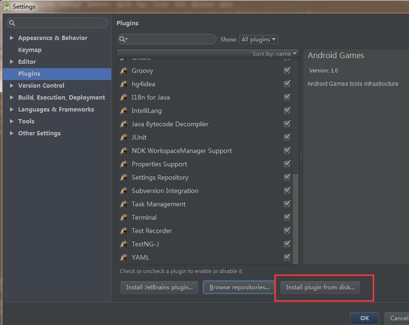Image resolution: width=409 pixels, height=325 pixels.
Task: Select the Tools settings label
Action: coord(26,122)
